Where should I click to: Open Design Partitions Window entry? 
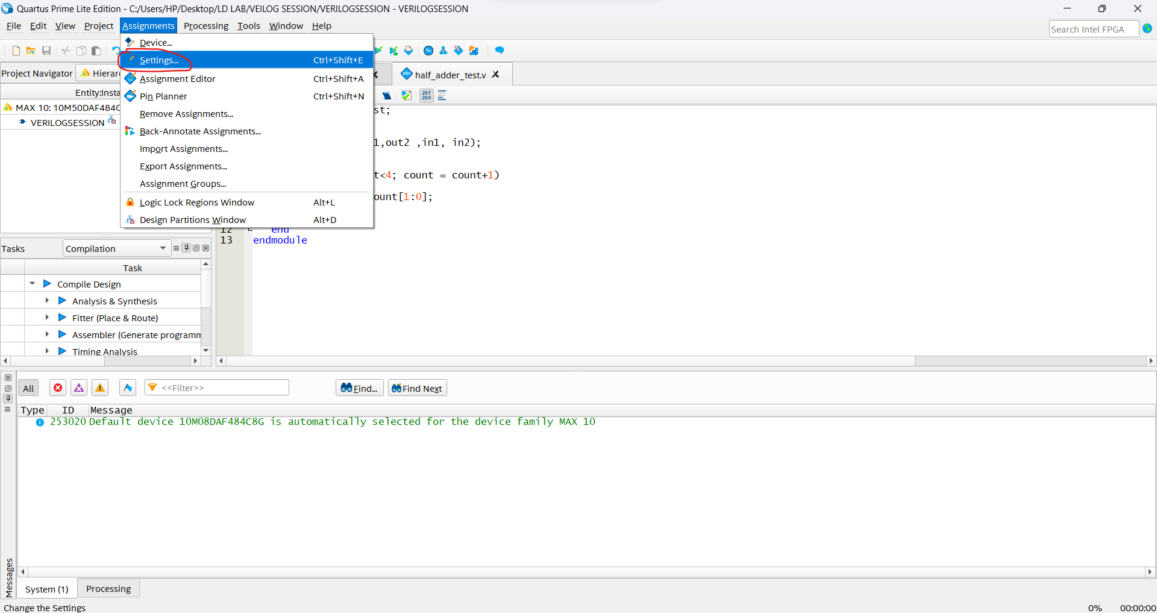coord(247,219)
